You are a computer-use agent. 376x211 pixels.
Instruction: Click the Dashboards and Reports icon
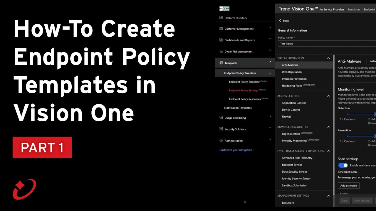[221, 40]
